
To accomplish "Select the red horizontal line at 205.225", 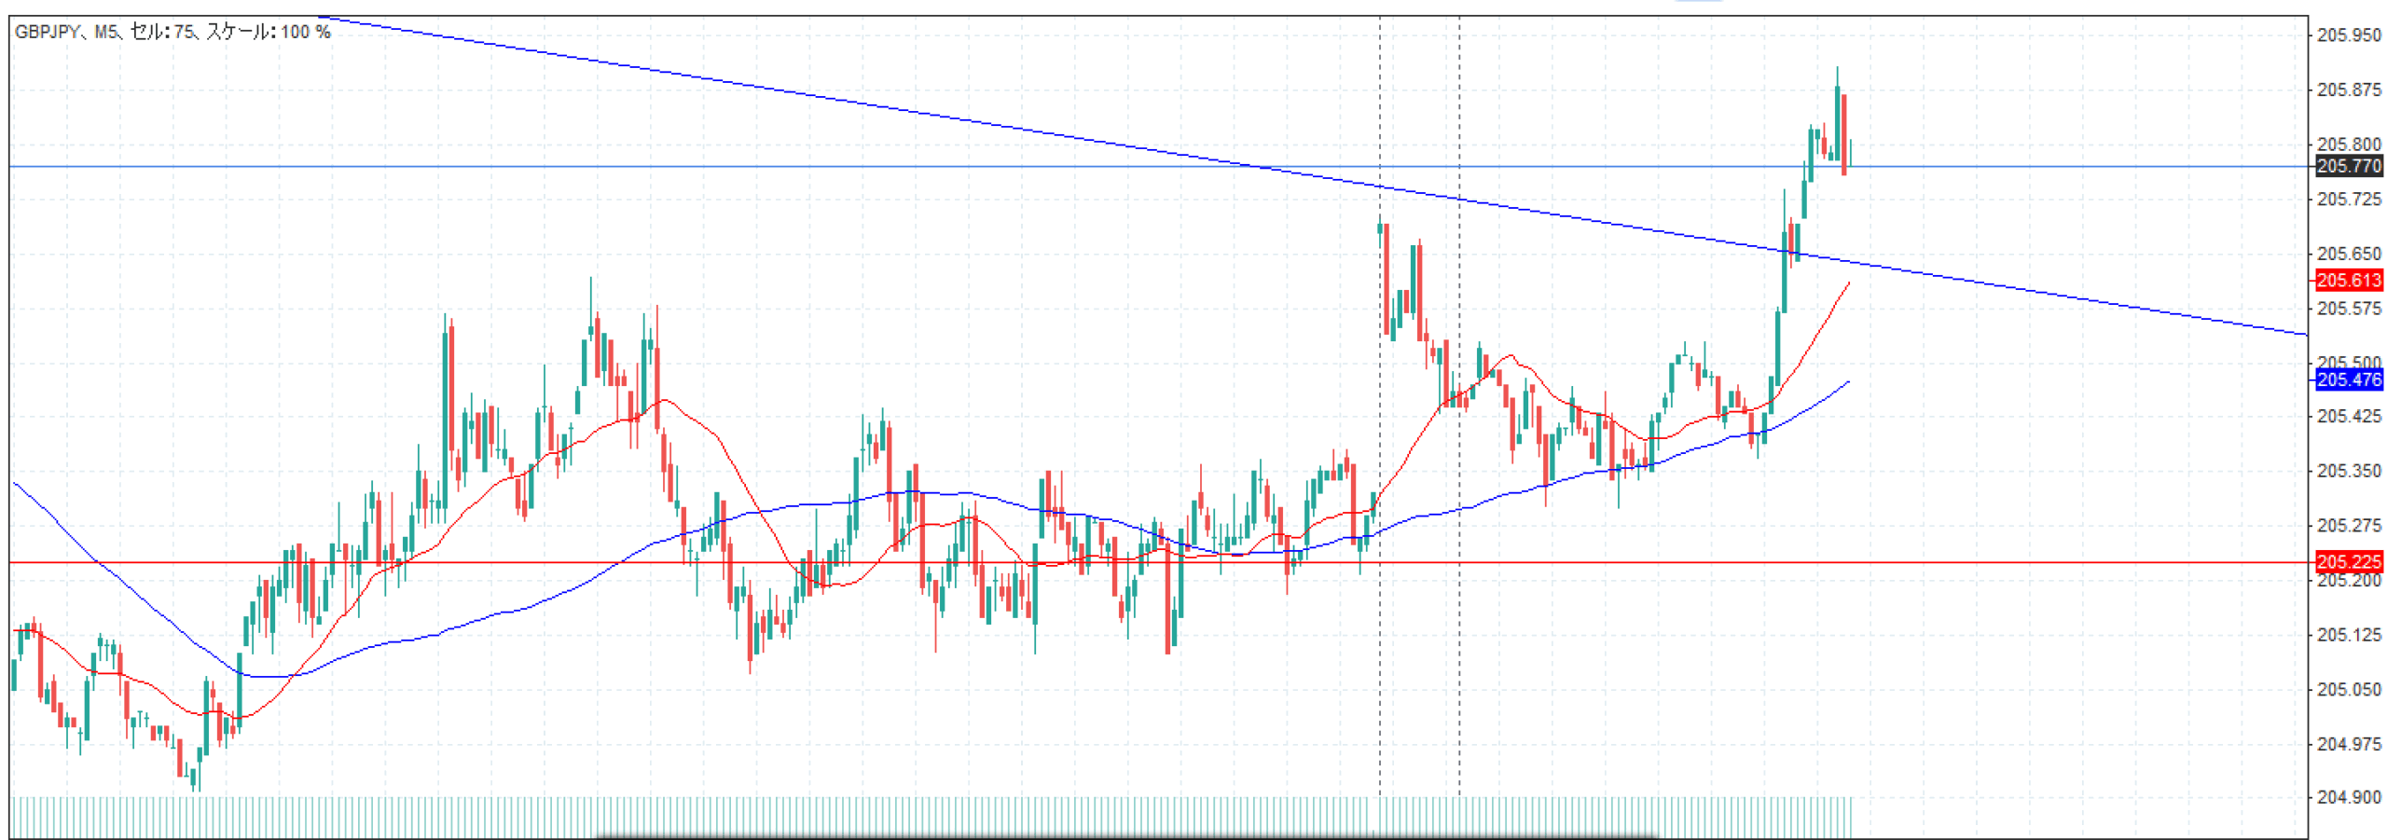I will pyautogui.click(x=1159, y=562).
